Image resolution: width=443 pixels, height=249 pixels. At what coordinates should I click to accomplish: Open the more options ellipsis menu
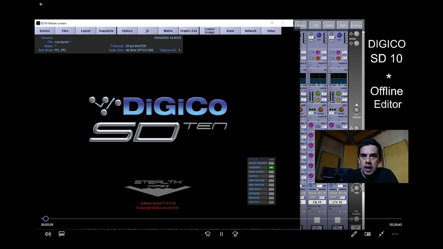pos(395,234)
